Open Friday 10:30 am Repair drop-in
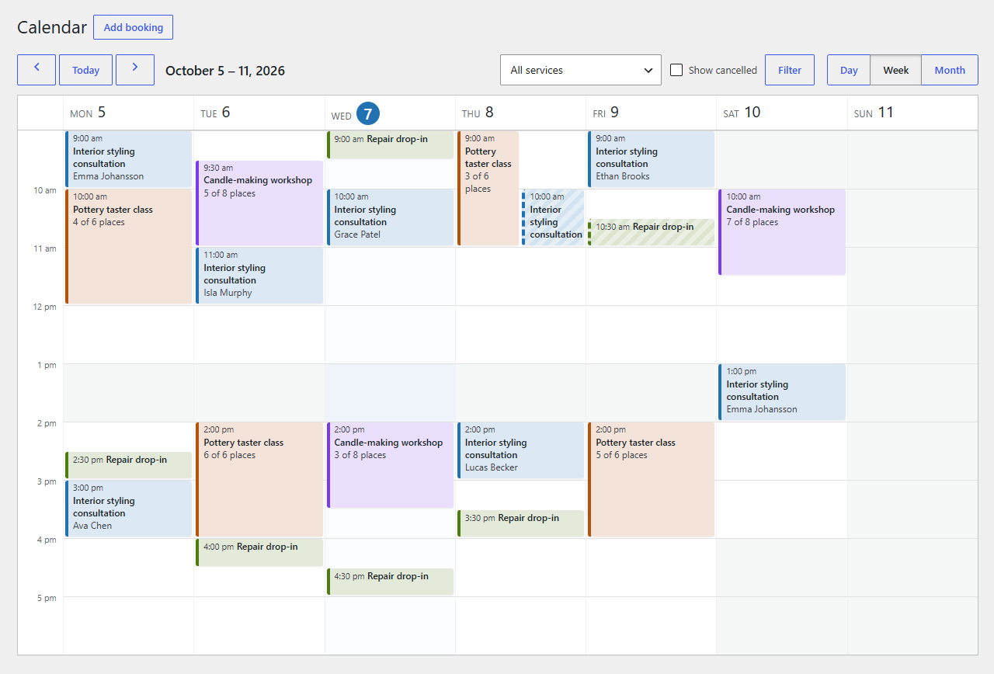The height and width of the screenshot is (674, 994). click(x=651, y=232)
